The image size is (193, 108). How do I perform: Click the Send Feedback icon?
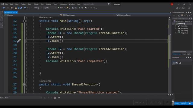tap(189, 8)
